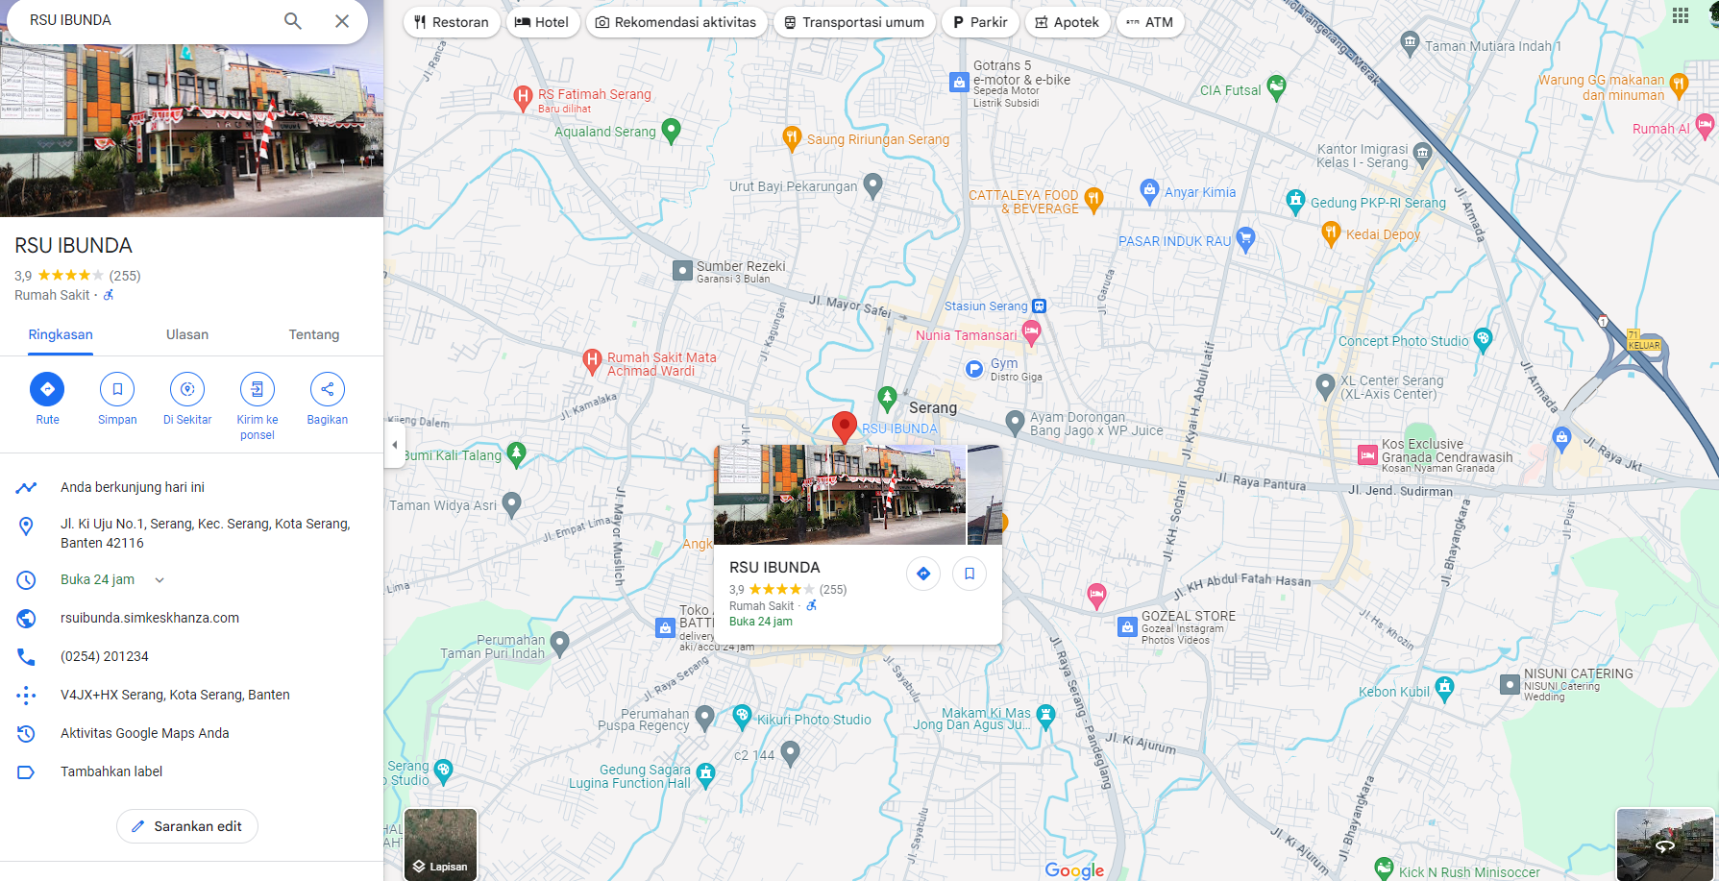This screenshot has height=881, width=1719.
Task: Click the RSU IBUNDA search field
Action: click(x=144, y=20)
